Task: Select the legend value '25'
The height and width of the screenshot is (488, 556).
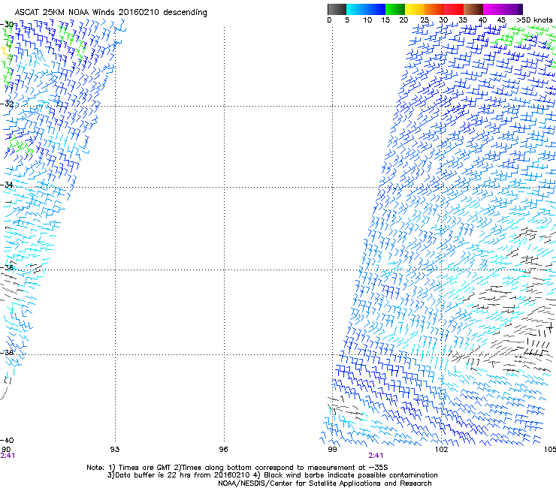Action: (x=425, y=20)
